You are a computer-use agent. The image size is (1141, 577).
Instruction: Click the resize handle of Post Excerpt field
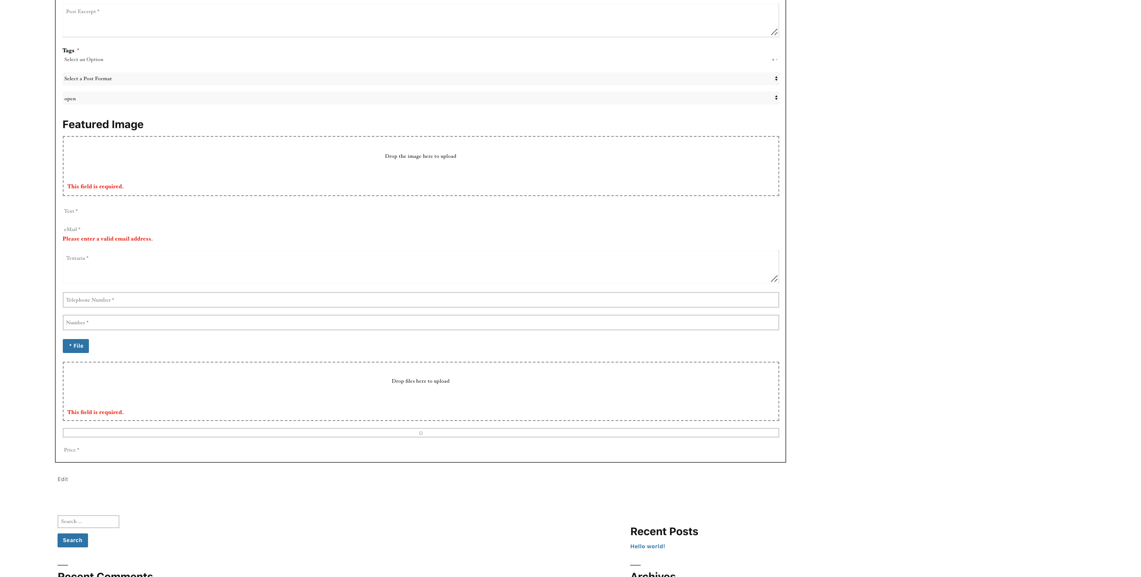(775, 32)
